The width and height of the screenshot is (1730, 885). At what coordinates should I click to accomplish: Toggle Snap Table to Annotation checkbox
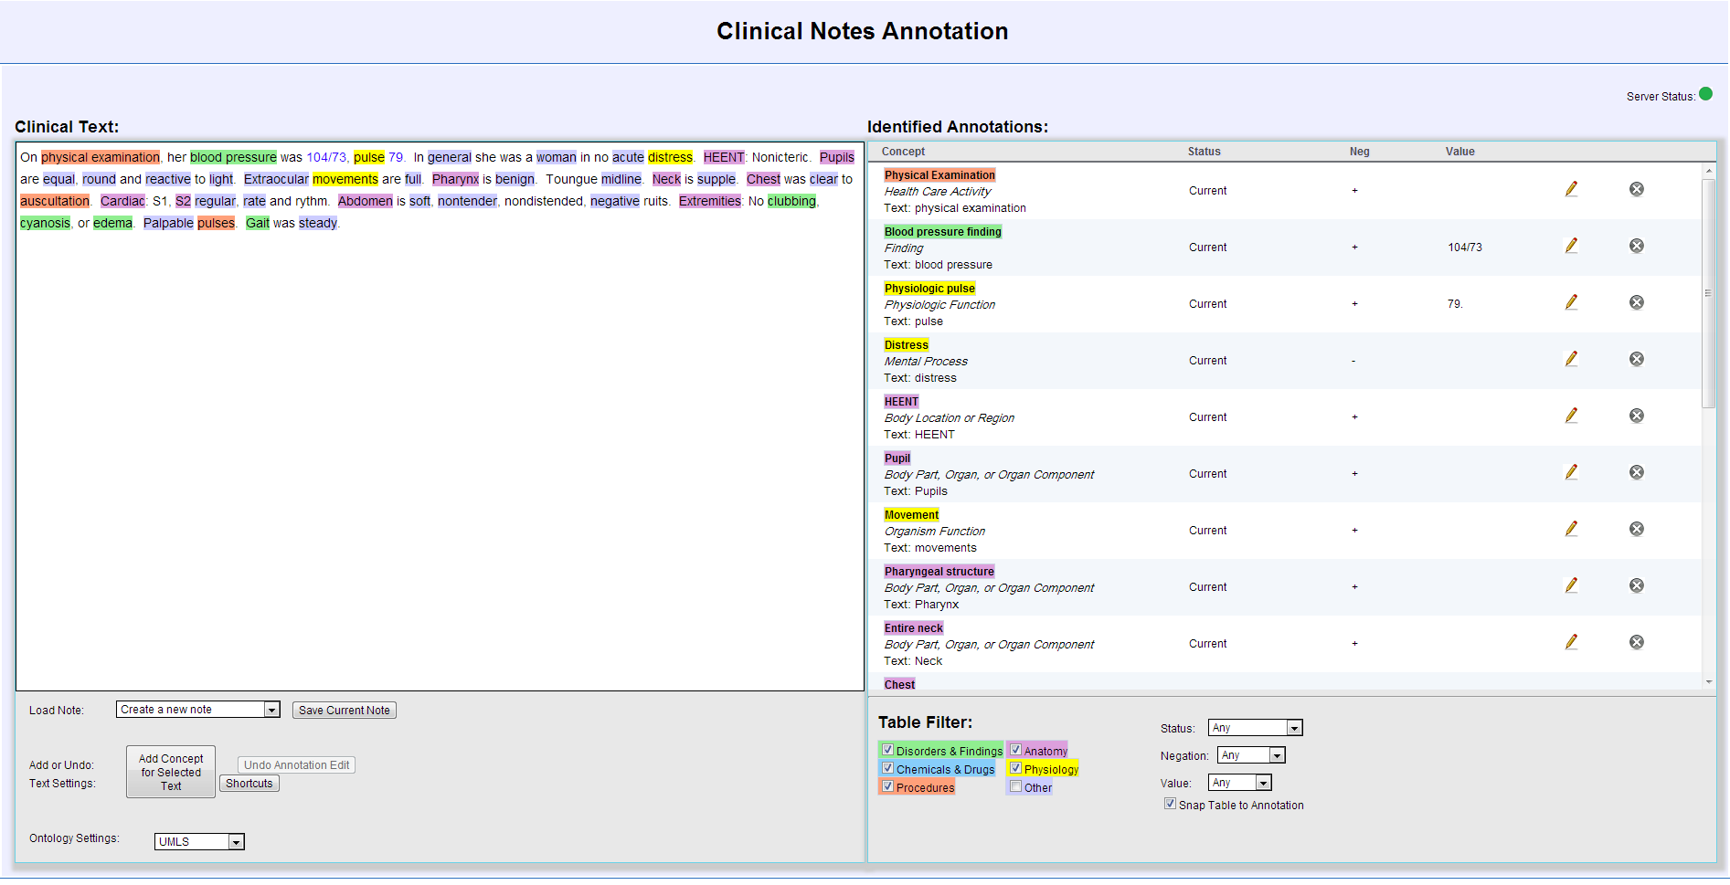tap(1170, 804)
